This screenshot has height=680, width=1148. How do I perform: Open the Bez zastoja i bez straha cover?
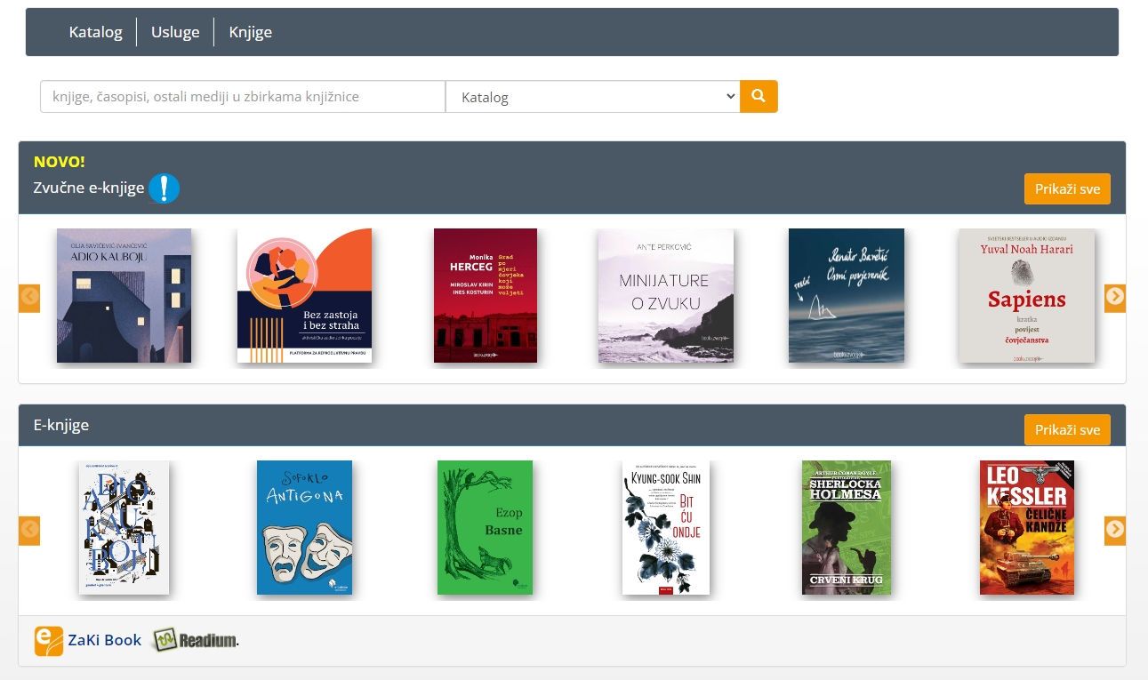(304, 296)
